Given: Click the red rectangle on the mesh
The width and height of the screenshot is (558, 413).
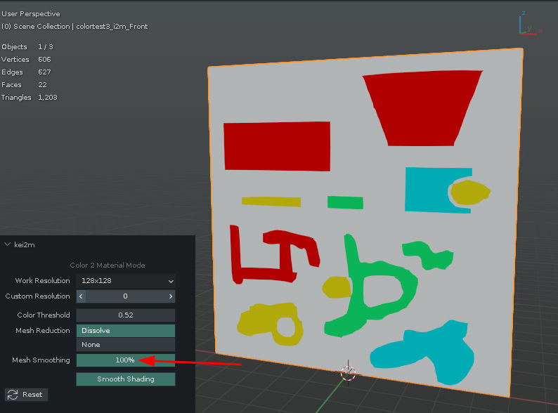Looking at the screenshot, I should [x=276, y=146].
